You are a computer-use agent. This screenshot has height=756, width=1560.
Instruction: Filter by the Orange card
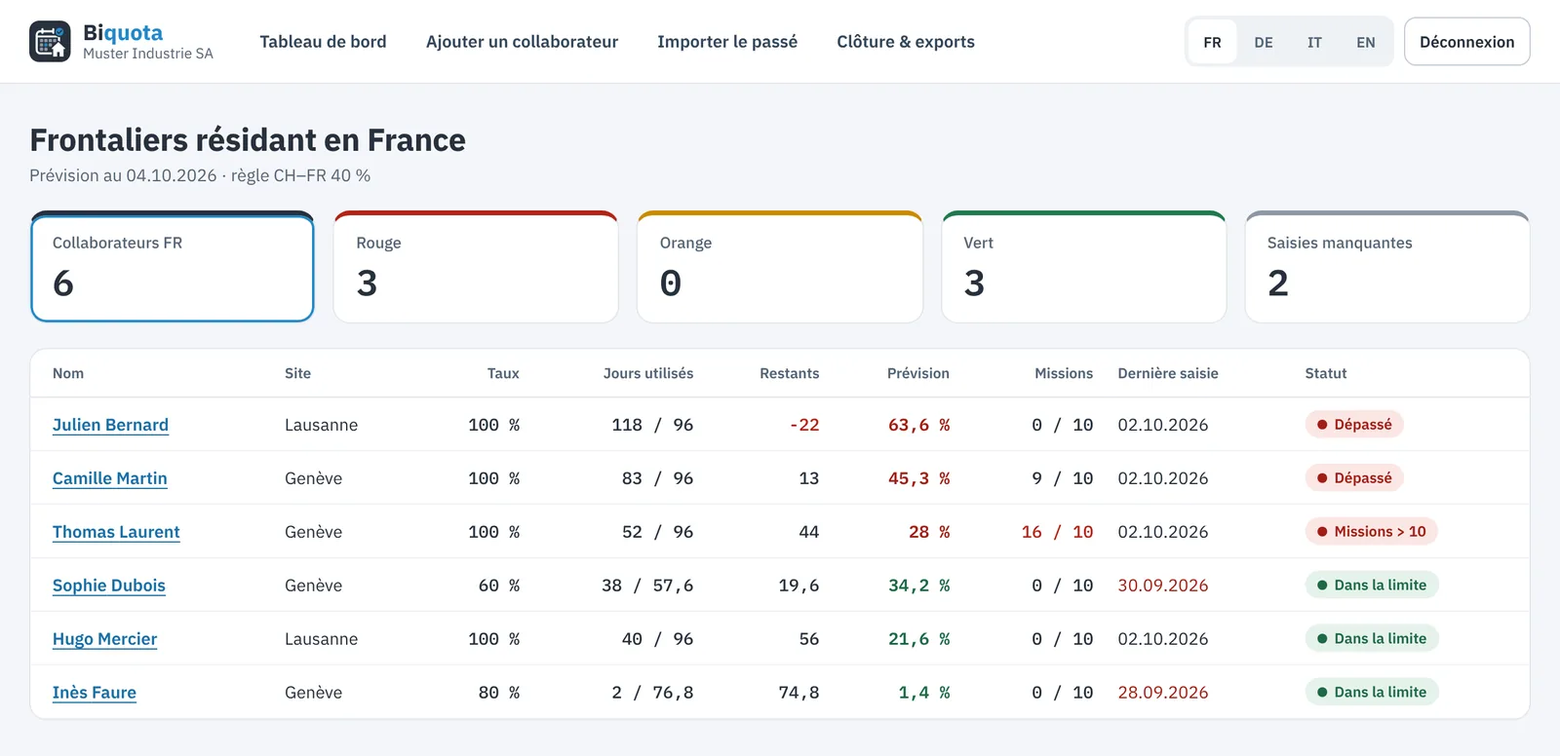pos(780,267)
